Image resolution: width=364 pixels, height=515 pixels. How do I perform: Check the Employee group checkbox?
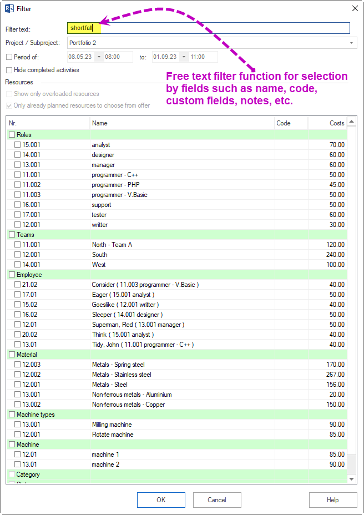12,275
